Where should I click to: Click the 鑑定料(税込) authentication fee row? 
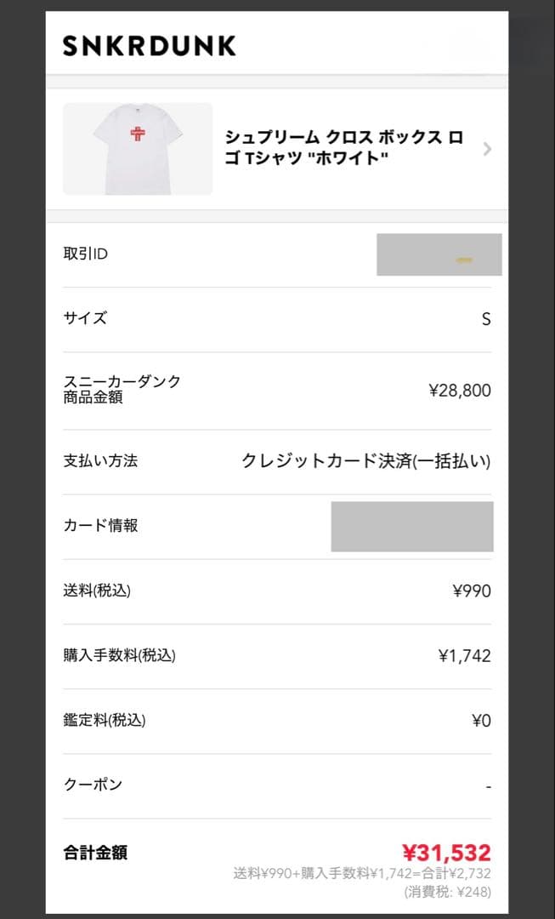pyautogui.click(x=109, y=720)
